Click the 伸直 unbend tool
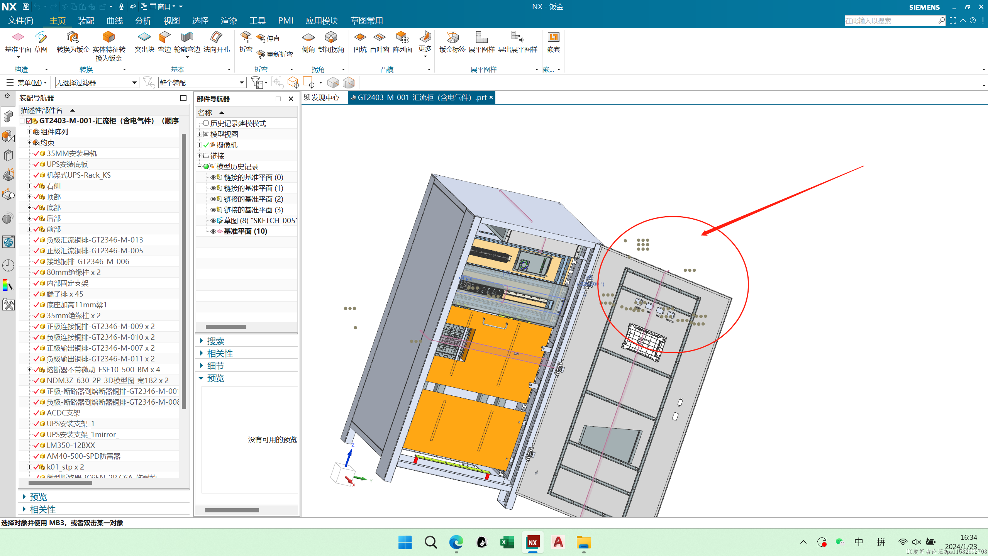Viewport: 988px width, 556px height. point(268,38)
